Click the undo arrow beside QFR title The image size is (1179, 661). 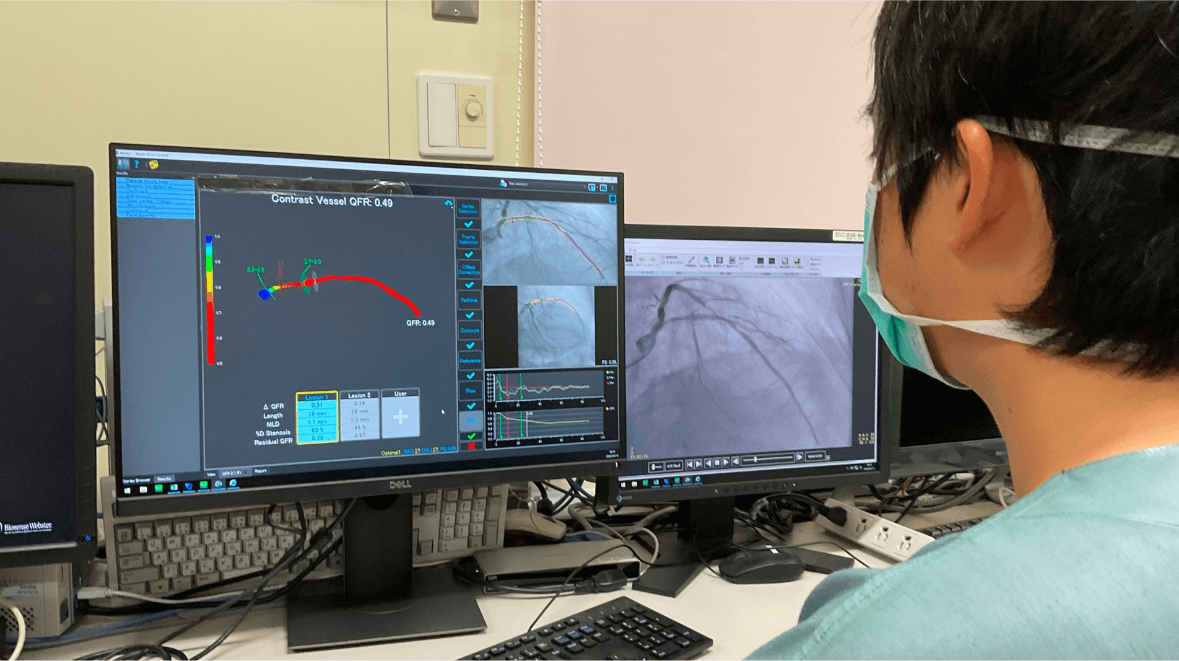pos(448,203)
